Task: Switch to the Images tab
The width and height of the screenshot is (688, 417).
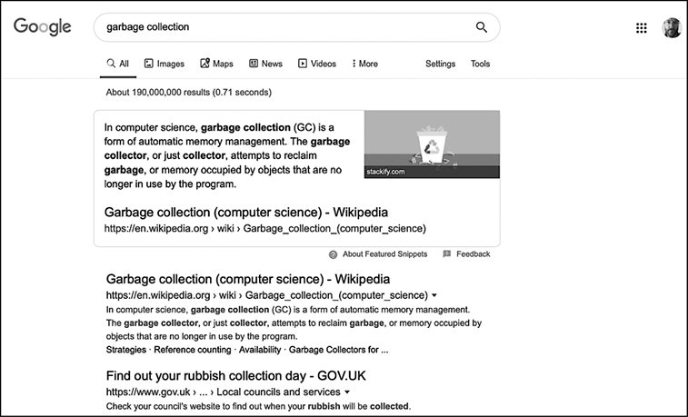Action: [164, 65]
